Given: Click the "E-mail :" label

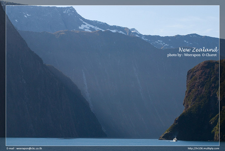Looking at the screenshot, I should click(x=11, y=148).
